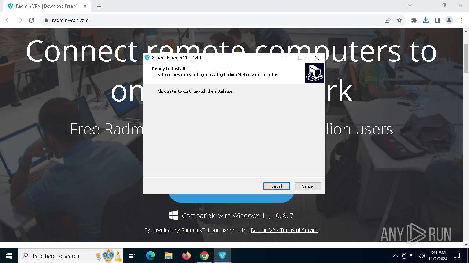Viewport: 469px width, 263px height.
Task: Reload the radmin-vpn.com page
Action: [x=32, y=20]
